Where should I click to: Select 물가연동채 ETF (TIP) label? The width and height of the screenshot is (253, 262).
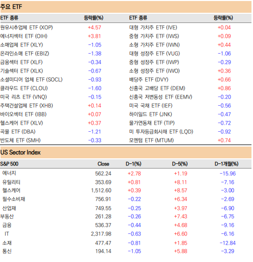(152, 123)
